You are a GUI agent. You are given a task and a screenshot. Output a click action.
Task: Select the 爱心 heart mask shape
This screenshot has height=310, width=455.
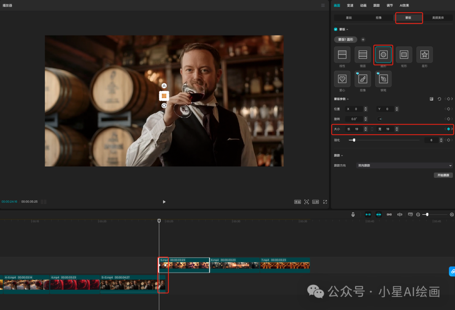tap(342, 79)
